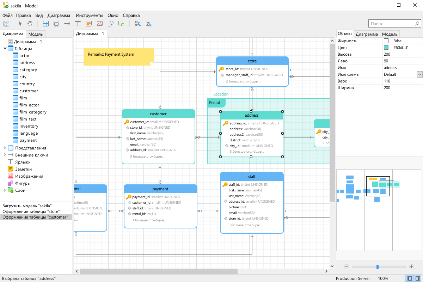423x282 pixels.
Task: Select the note tool icon
Action: pos(89,24)
